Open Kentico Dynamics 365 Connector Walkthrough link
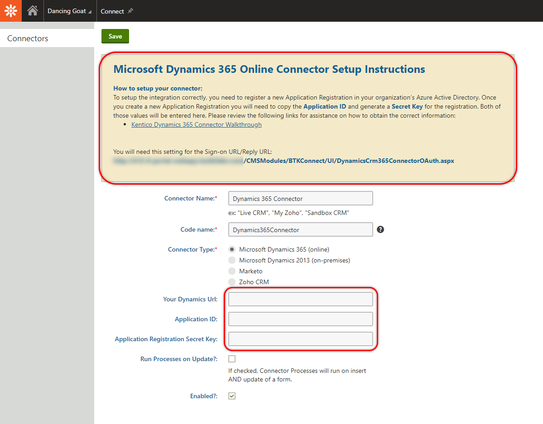543x424 pixels. [197, 124]
